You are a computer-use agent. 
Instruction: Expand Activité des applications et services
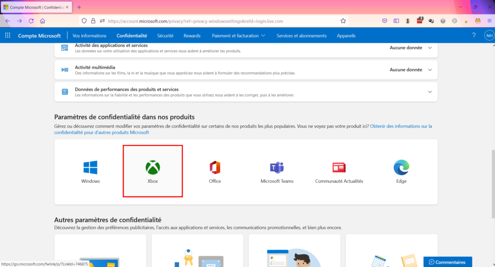point(430,48)
